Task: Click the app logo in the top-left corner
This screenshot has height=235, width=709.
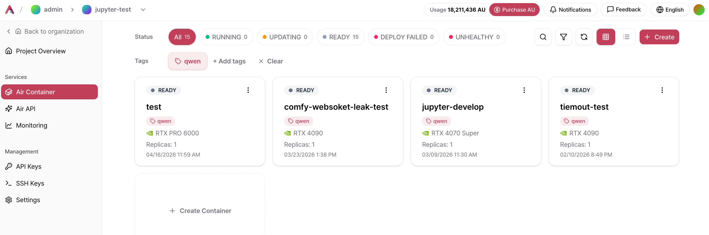Action: click(x=10, y=10)
